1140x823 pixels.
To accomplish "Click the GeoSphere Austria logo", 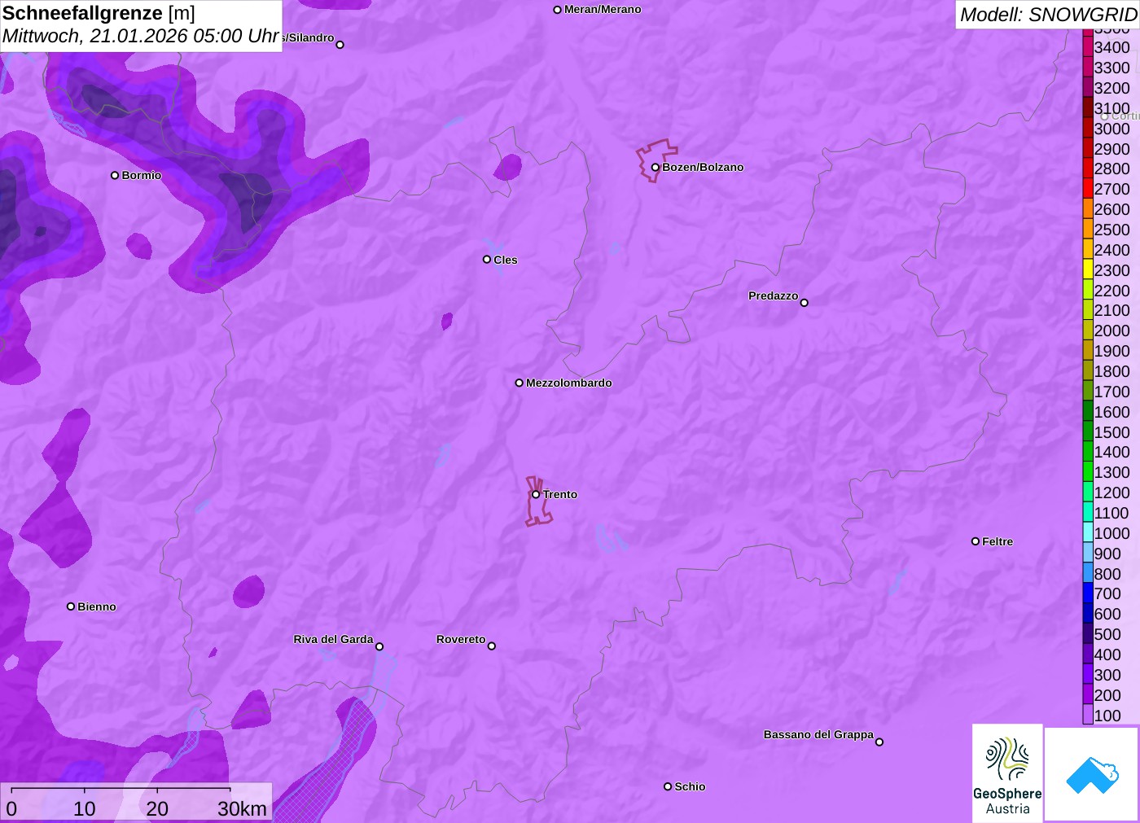I will pyautogui.click(x=1007, y=773).
